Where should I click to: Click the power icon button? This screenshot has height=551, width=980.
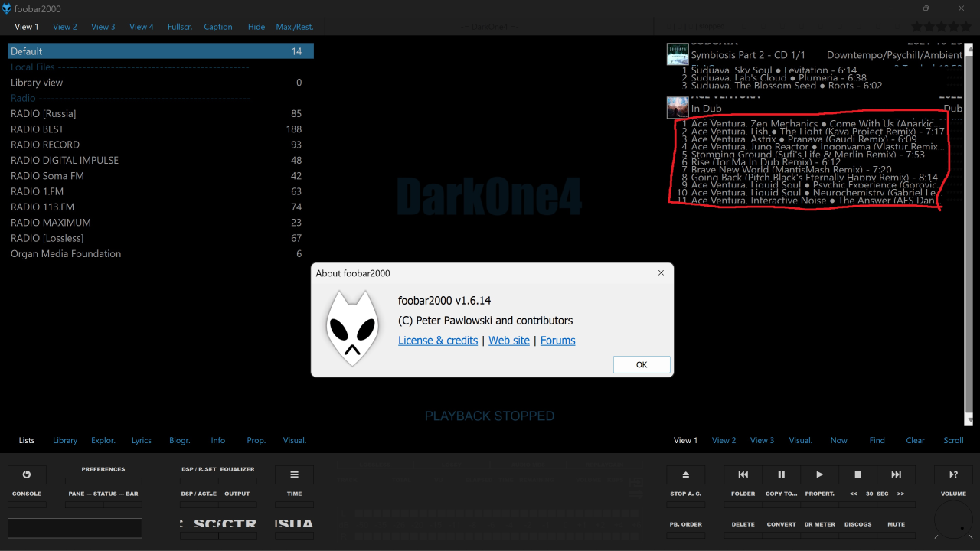coord(27,474)
